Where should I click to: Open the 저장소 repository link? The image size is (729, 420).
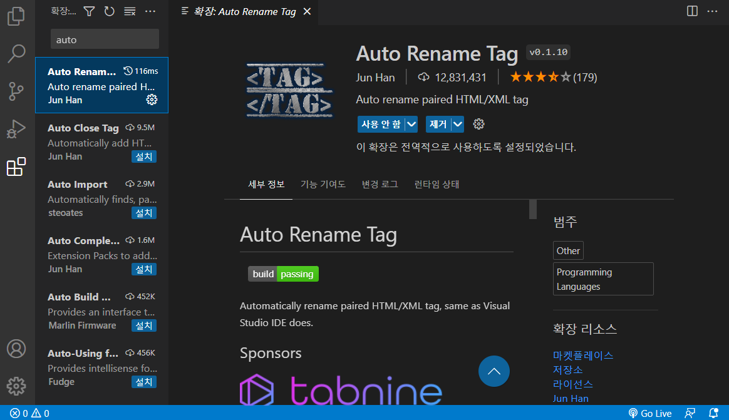[x=567, y=370]
